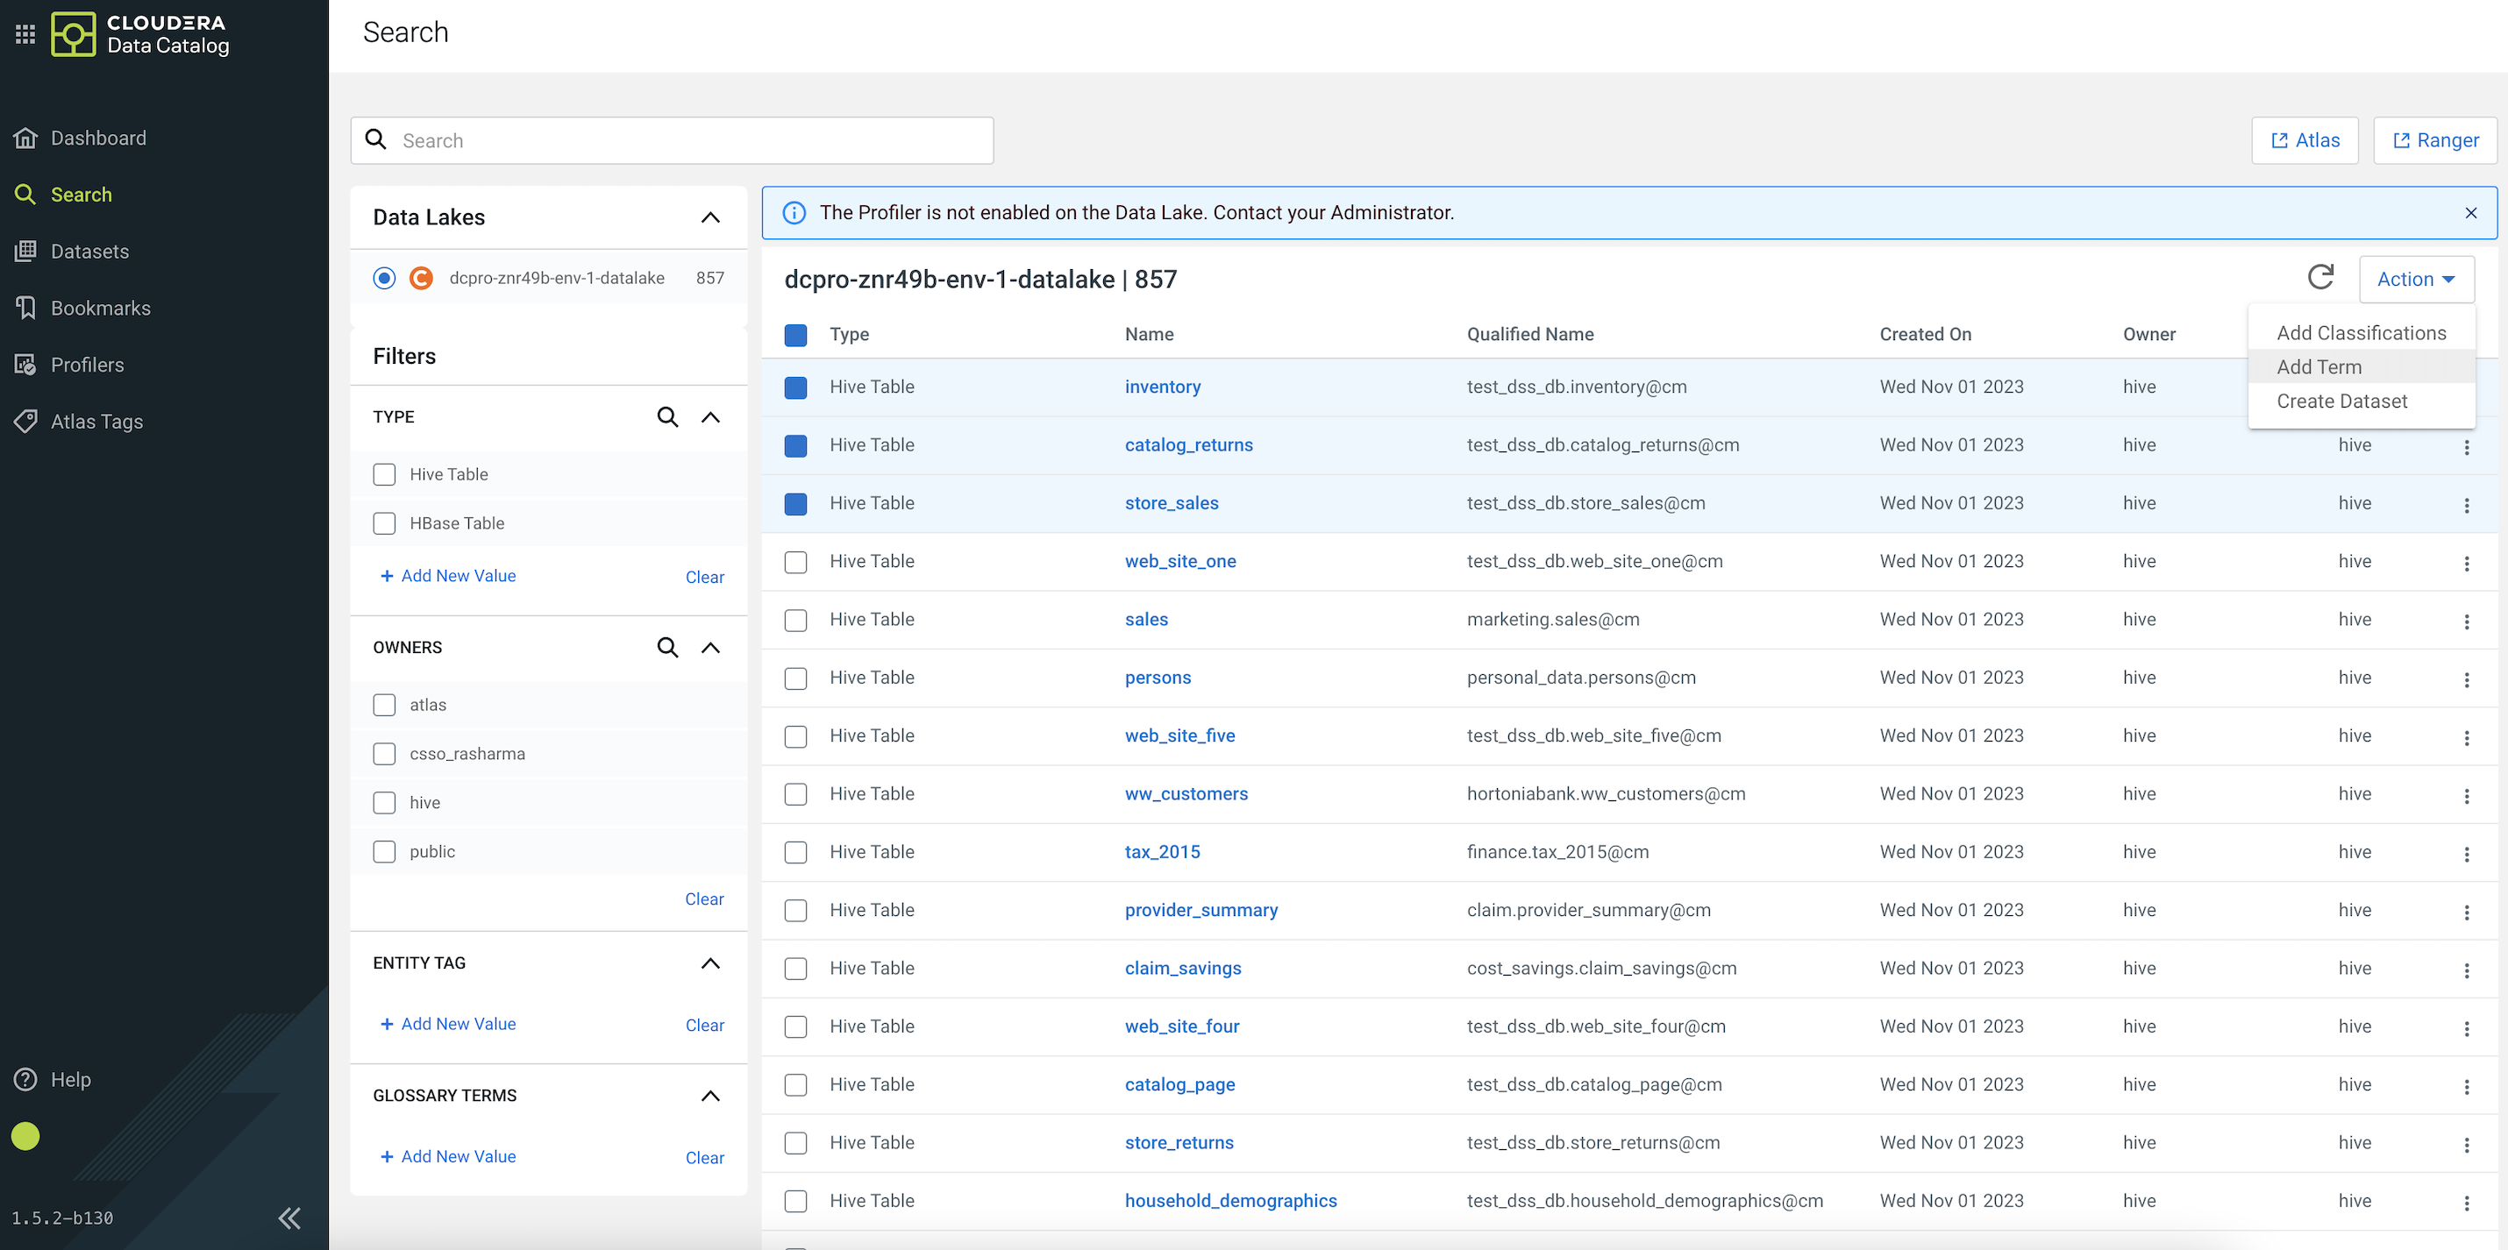The height and width of the screenshot is (1250, 2508).
Task: Select Create Dataset menu option
Action: [x=2341, y=401]
